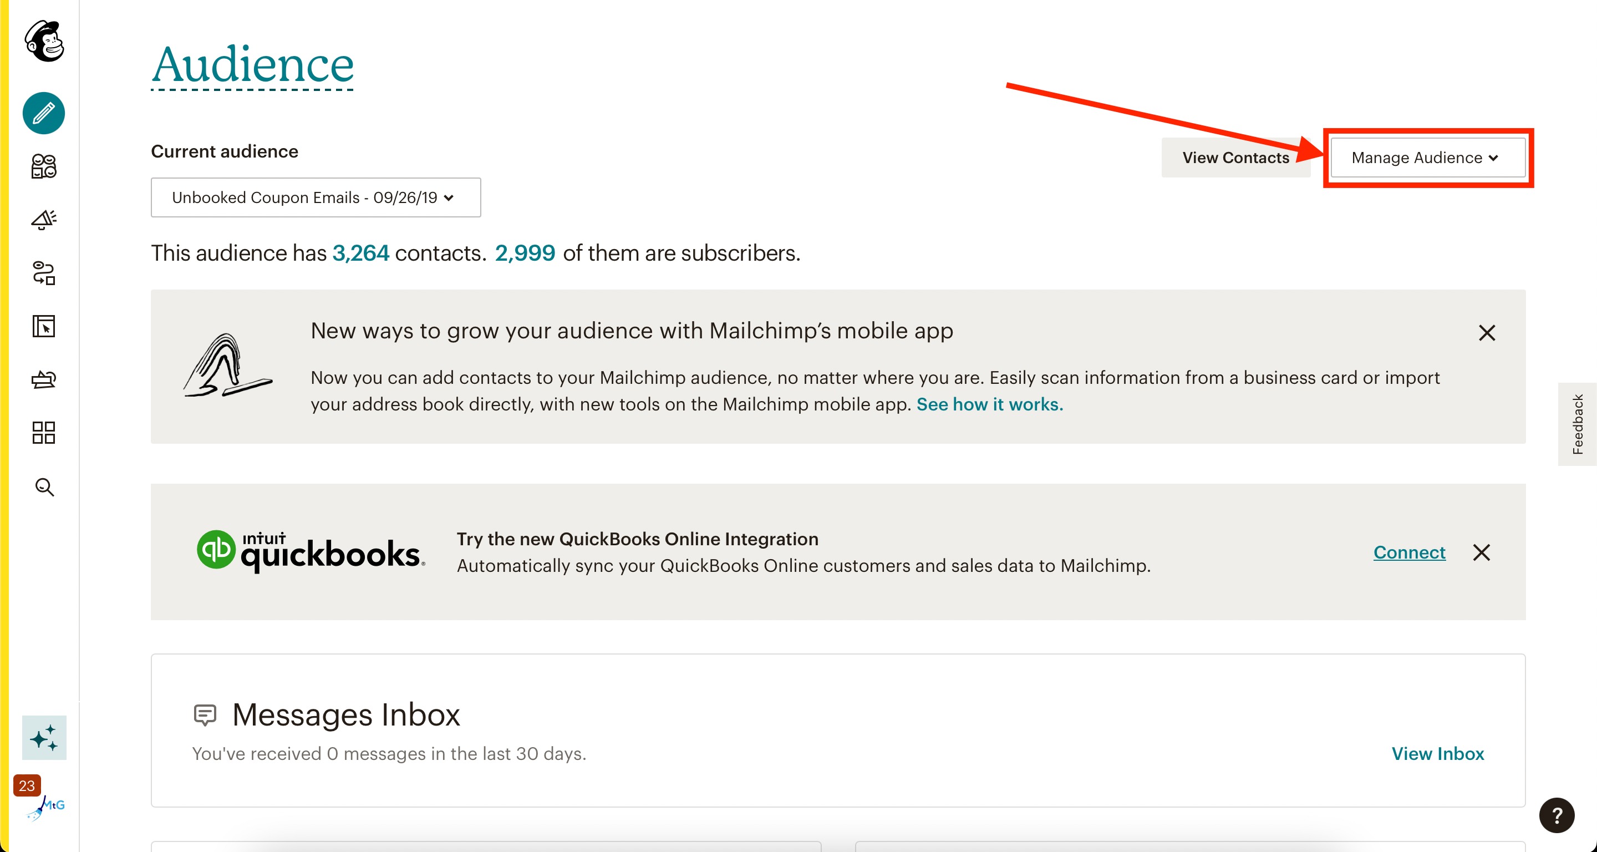Click Connect for QuickBooks integration
The image size is (1597, 852).
click(x=1409, y=552)
